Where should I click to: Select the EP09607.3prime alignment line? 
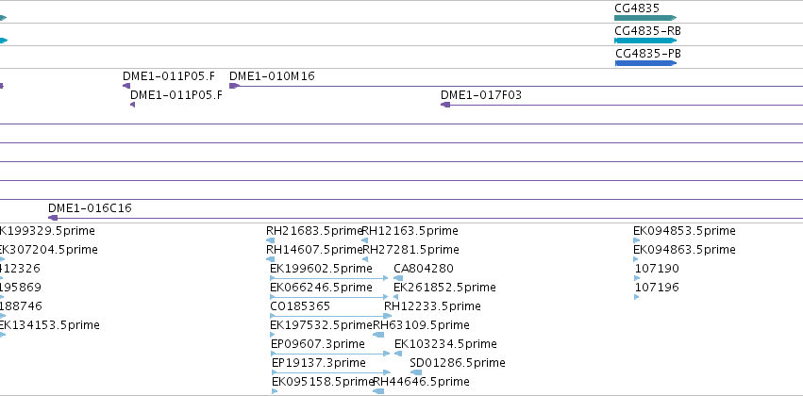(x=331, y=354)
